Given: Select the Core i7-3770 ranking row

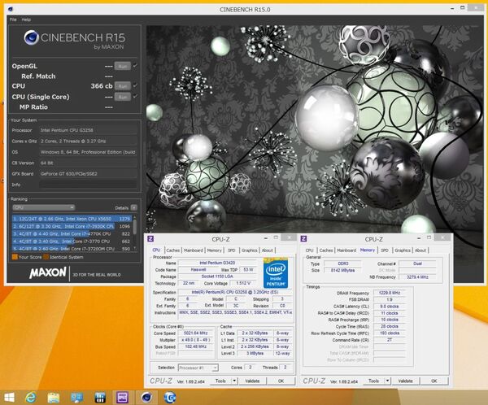Looking at the screenshot, I should pos(72,242).
